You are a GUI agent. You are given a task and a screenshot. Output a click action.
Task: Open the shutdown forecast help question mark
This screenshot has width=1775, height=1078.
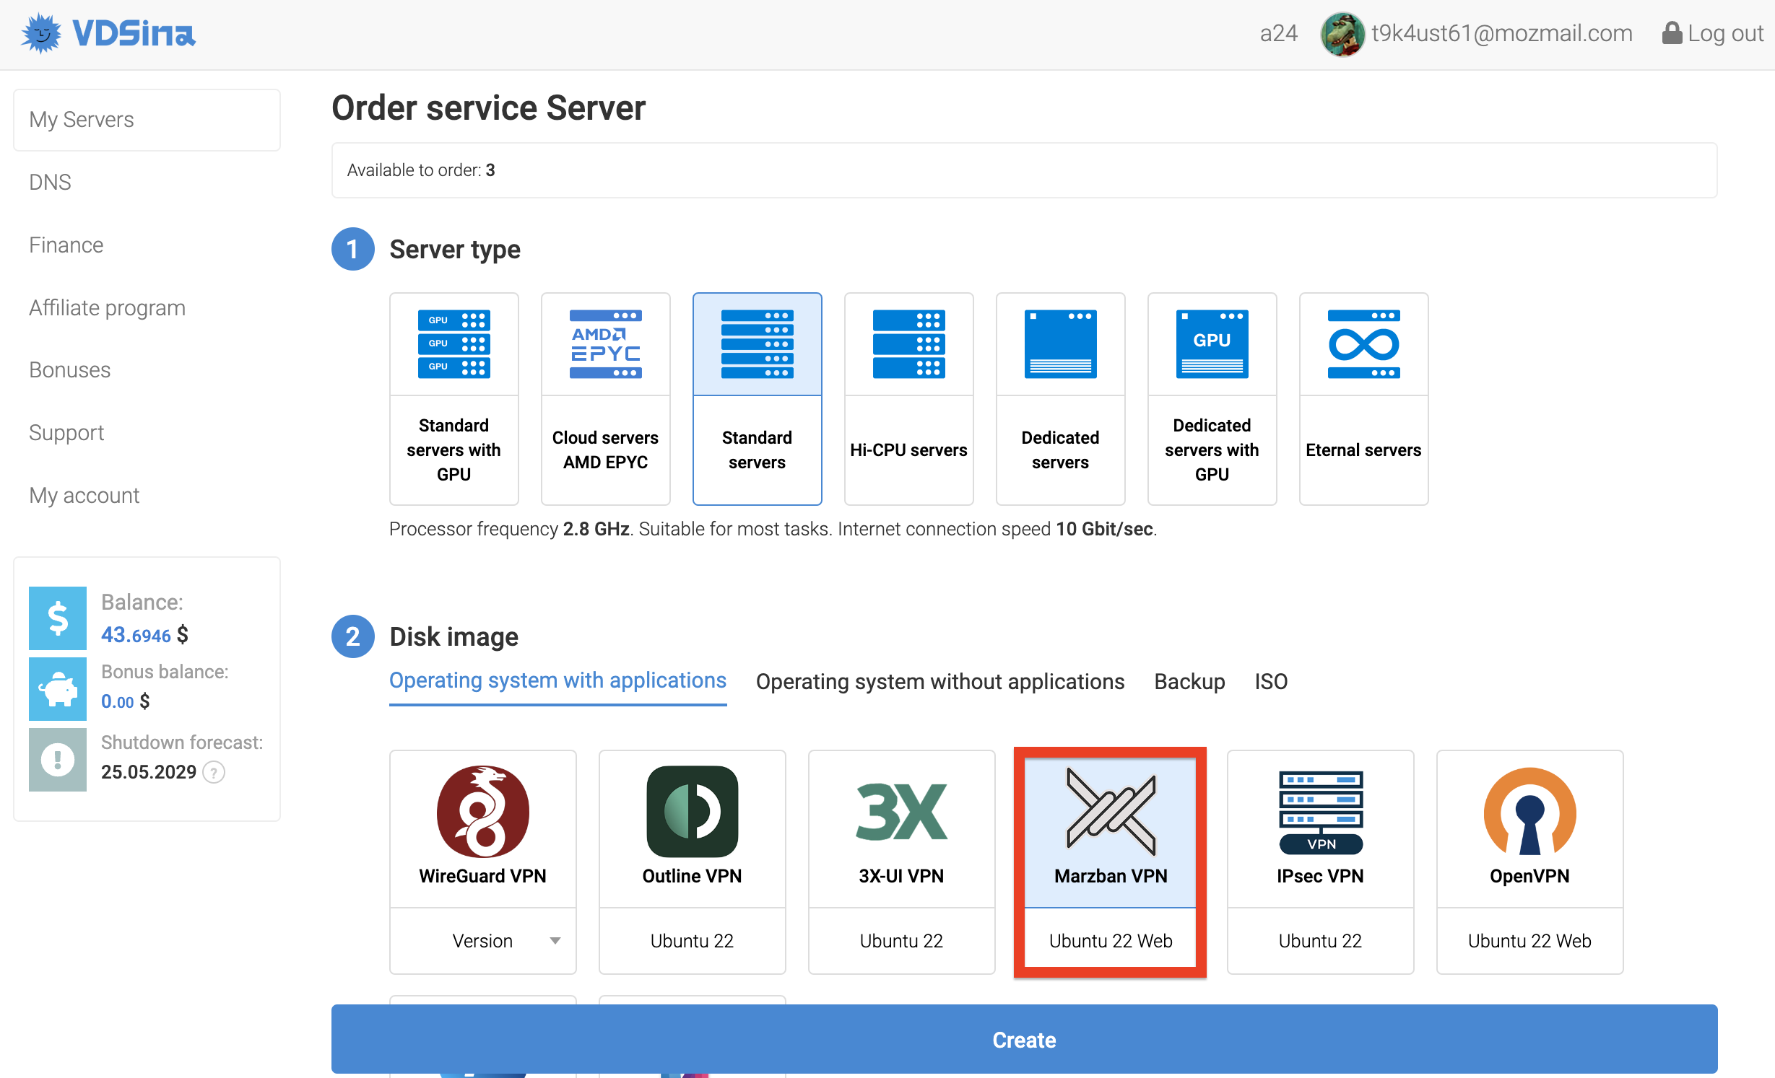coord(214,773)
